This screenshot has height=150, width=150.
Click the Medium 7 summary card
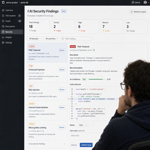[x=112, y=26]
